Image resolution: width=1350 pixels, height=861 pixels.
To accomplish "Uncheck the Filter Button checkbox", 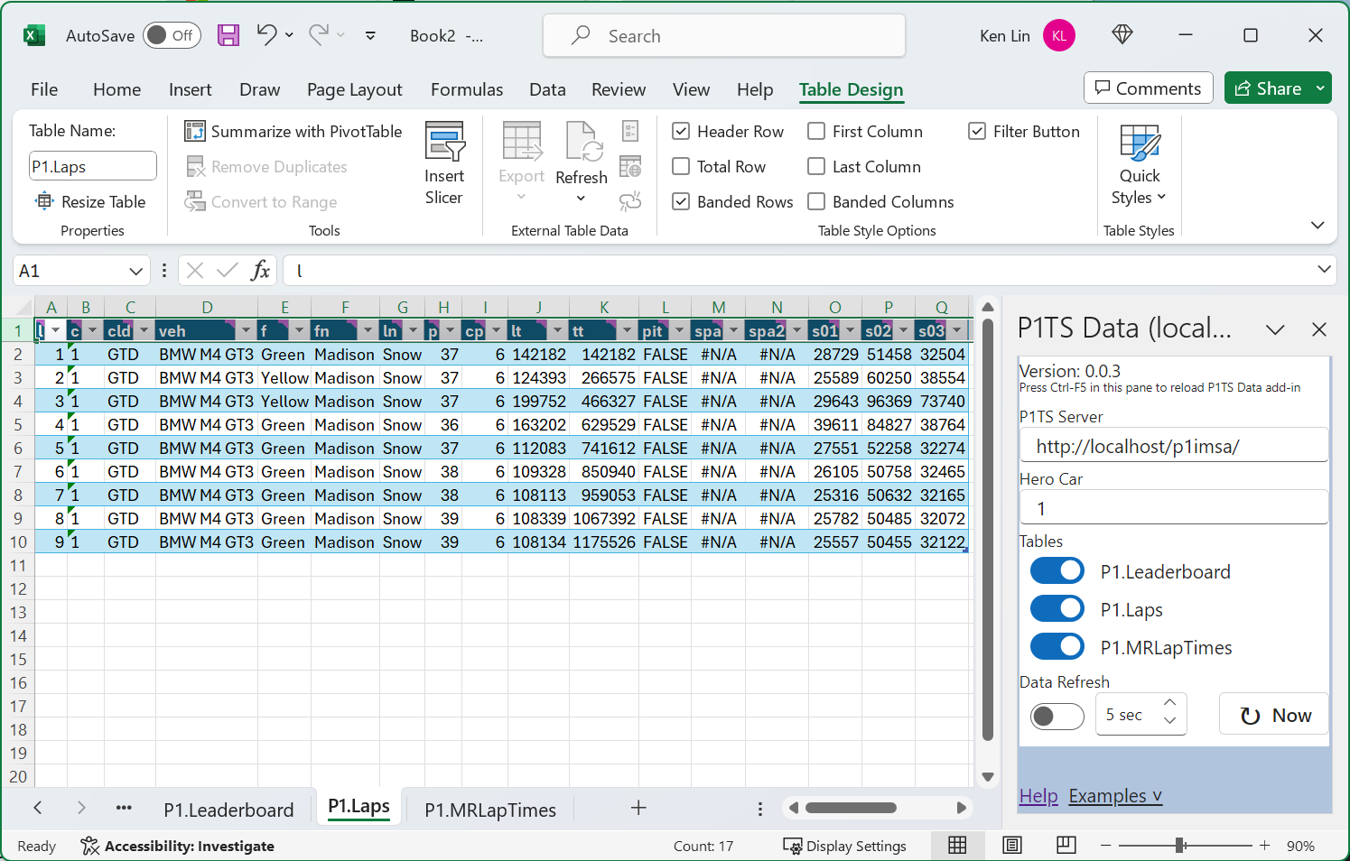I will click(977, 131).
